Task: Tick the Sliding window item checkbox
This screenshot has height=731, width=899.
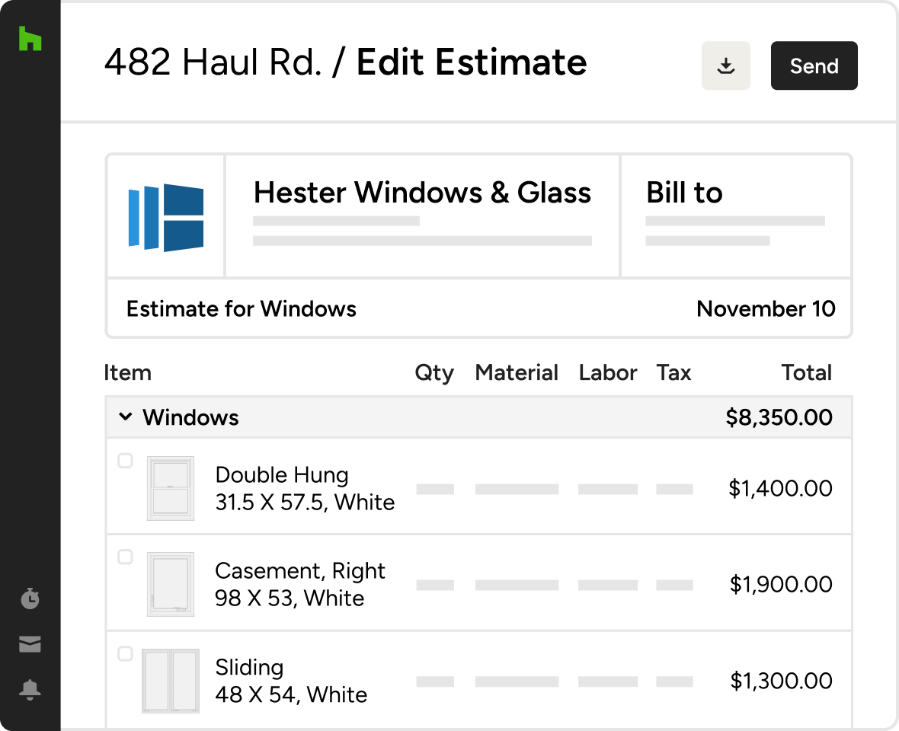Action: pyautogui.click(x=125, y=653)
